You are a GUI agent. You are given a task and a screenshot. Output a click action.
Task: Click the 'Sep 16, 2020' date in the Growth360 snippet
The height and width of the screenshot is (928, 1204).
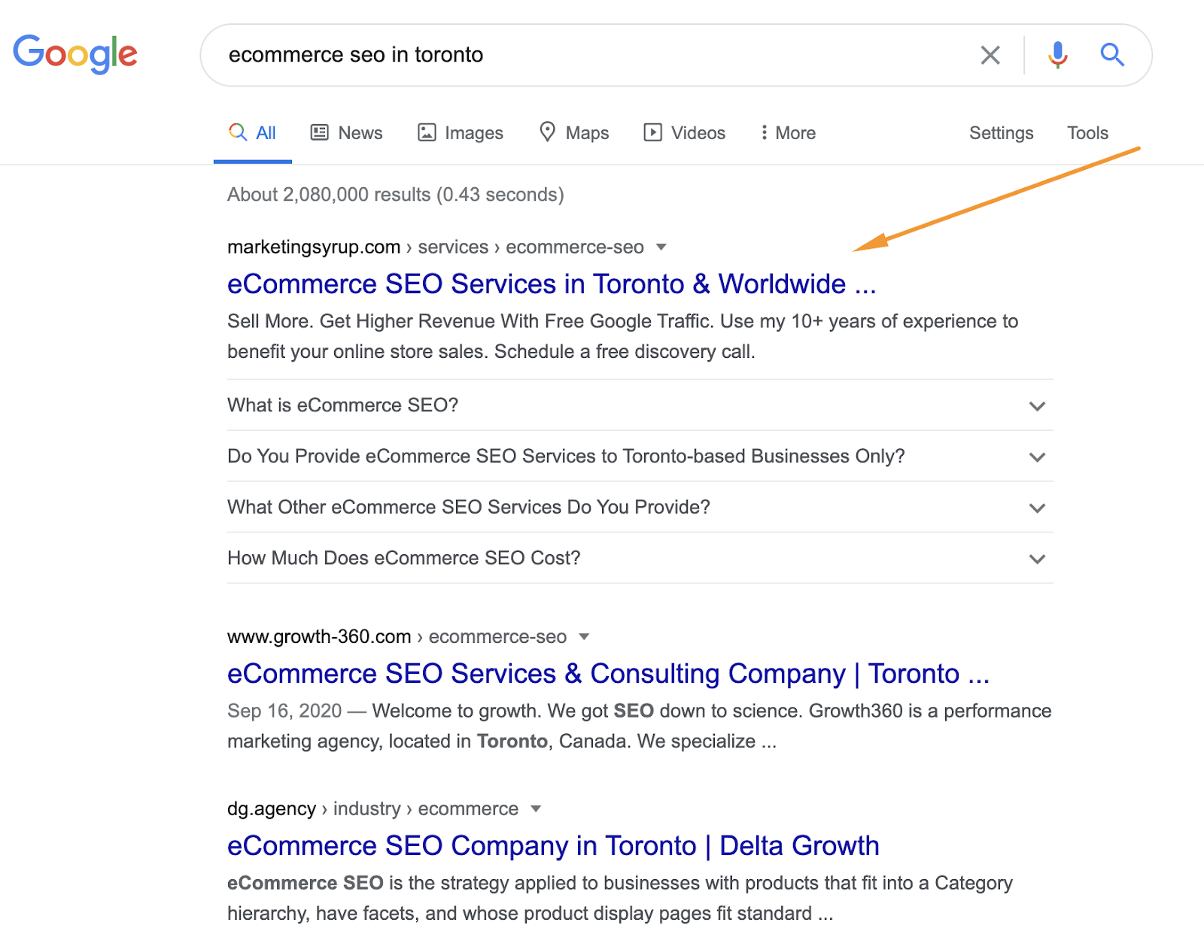tap(284, 711)
